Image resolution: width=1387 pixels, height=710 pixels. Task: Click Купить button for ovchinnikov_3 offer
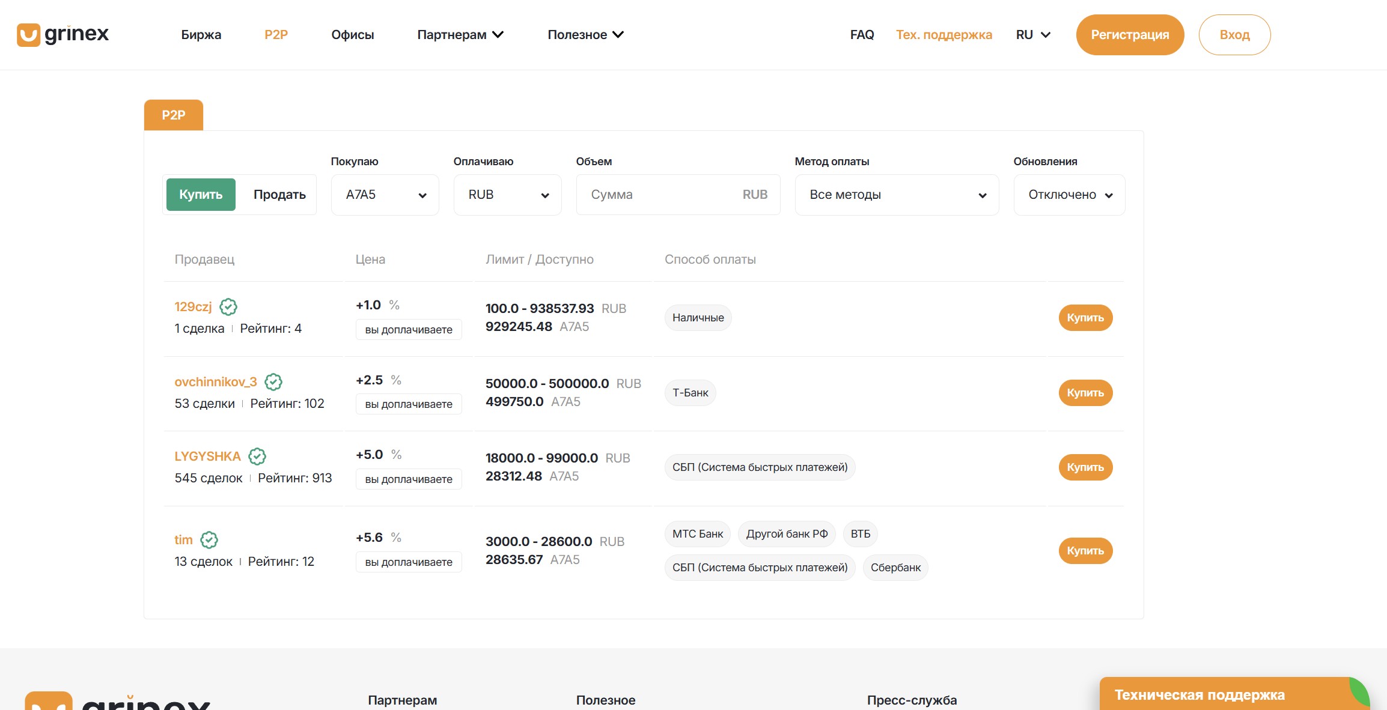[1085, 393]
